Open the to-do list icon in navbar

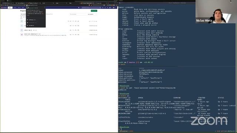point(108,7)
